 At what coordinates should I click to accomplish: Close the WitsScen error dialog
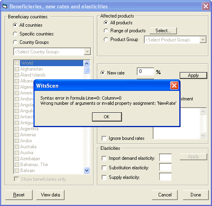pos(174,86)
